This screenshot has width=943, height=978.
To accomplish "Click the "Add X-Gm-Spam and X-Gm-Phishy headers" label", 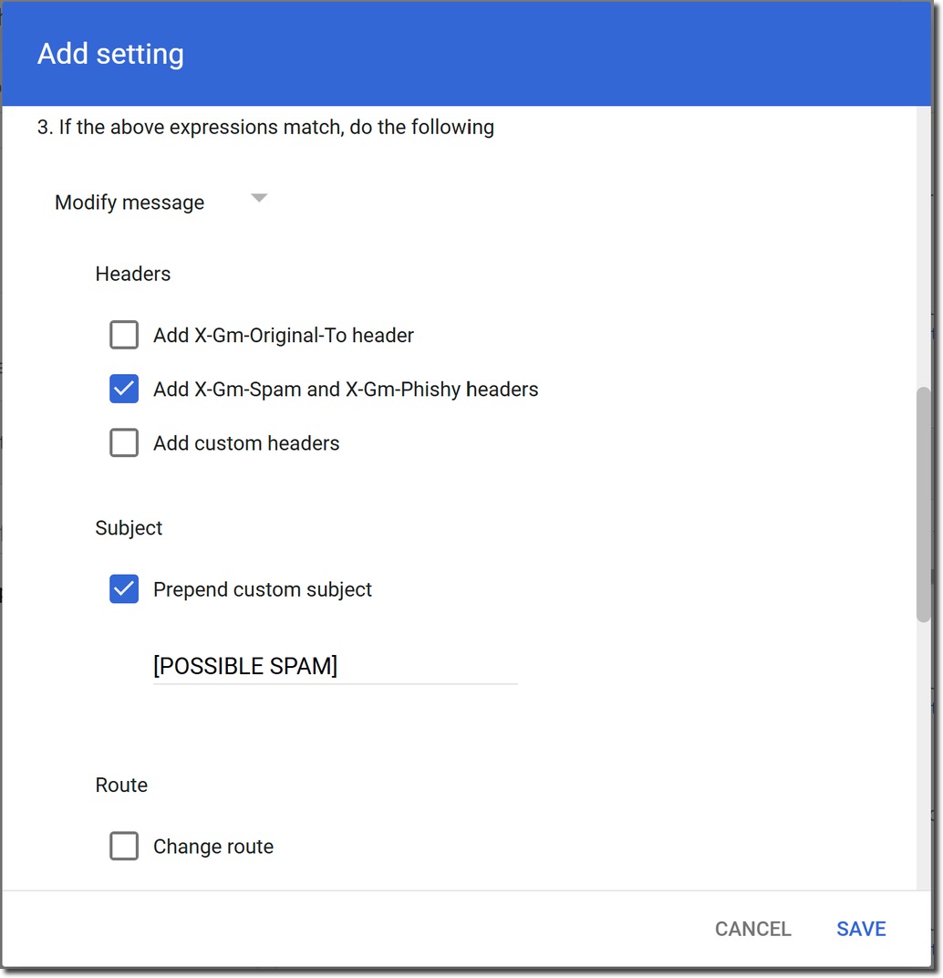I will (346, 390).
